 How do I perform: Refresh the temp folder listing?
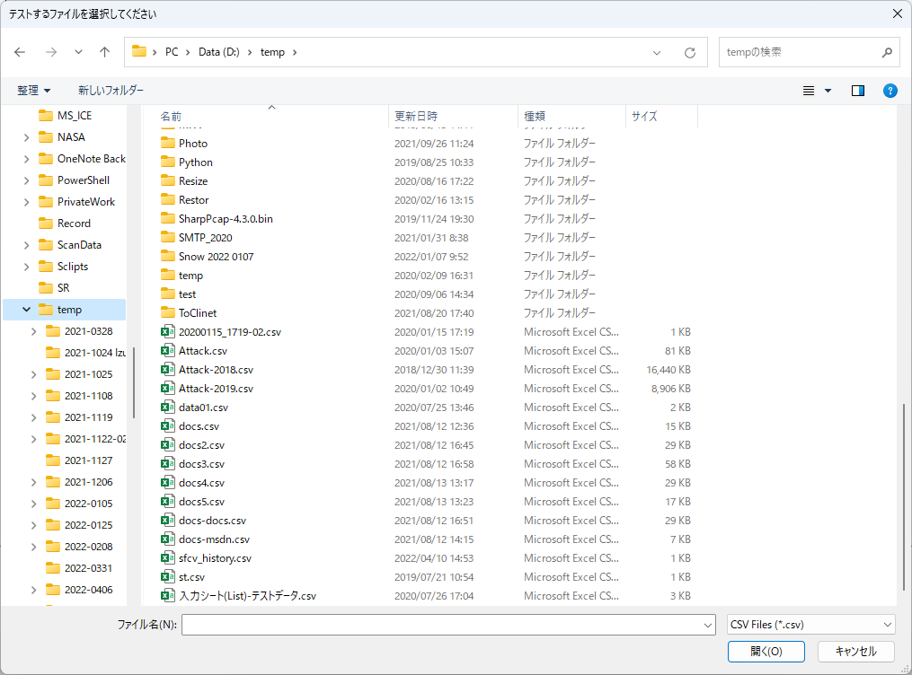click(690, 53)
